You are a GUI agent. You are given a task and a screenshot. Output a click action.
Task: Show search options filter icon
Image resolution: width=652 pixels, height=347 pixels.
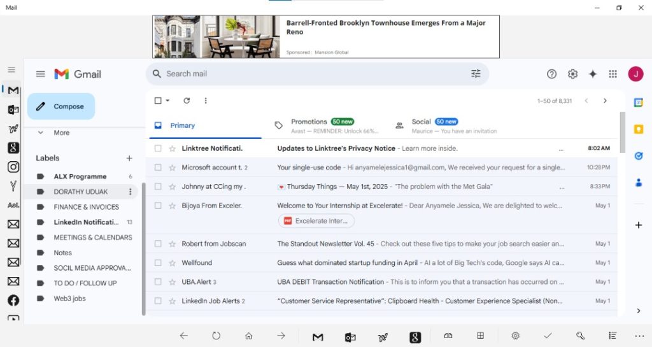476,74
